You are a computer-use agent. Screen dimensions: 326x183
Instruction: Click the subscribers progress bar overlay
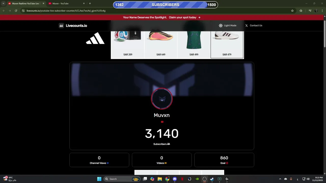tap(166, 5)
